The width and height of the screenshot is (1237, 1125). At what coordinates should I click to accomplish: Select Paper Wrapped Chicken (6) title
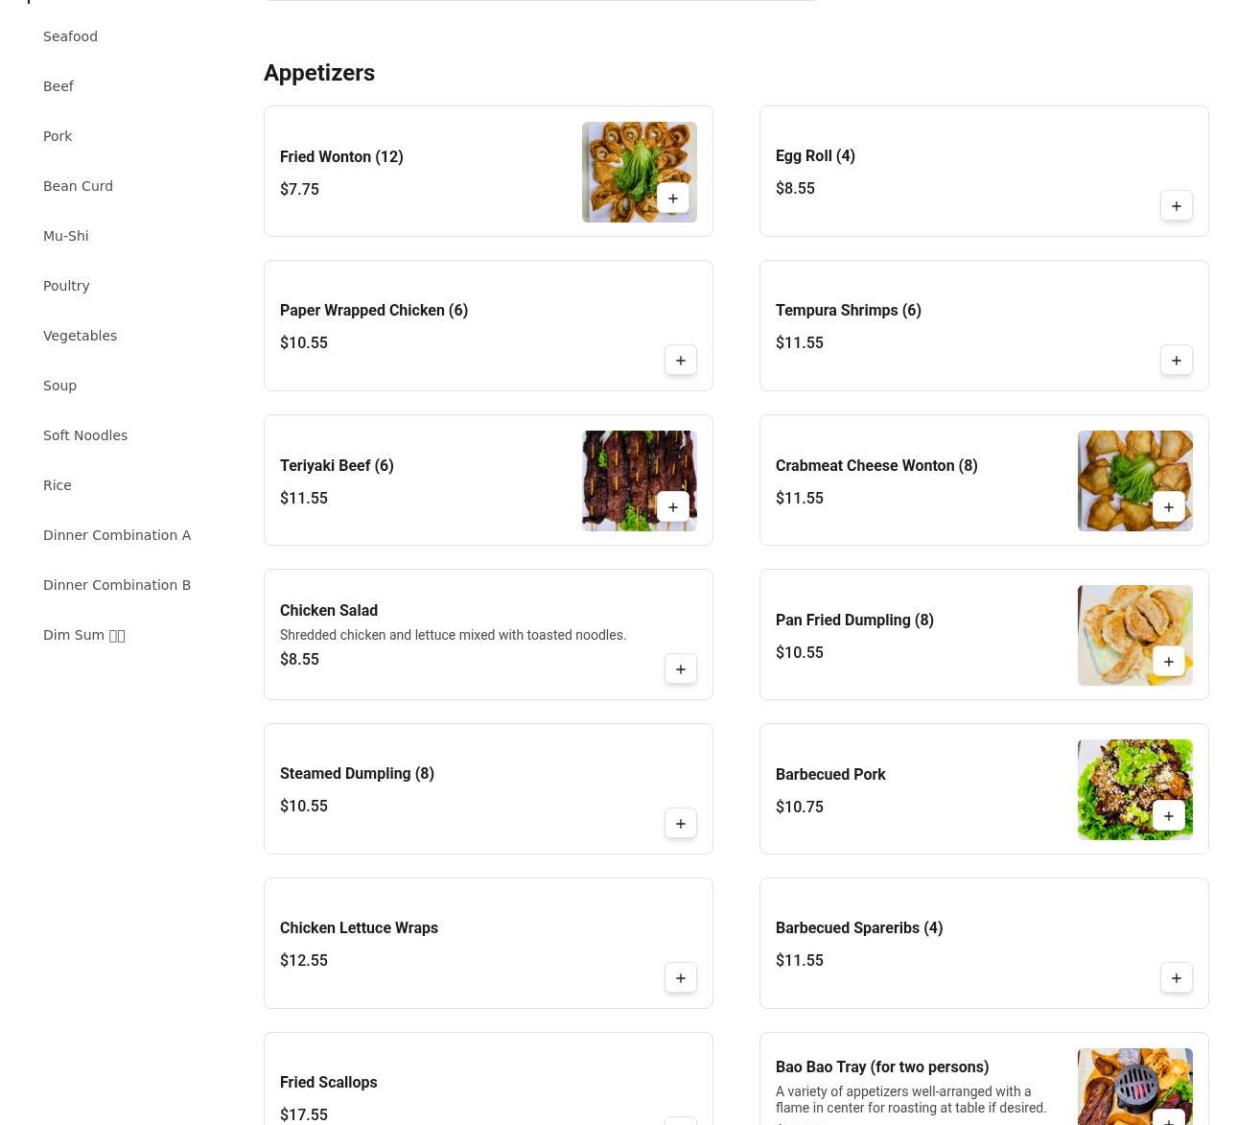[x=374, y=311]
